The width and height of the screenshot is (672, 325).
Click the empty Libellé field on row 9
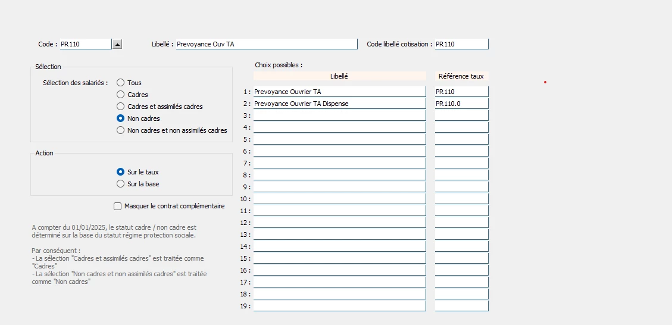pos(339,187)
